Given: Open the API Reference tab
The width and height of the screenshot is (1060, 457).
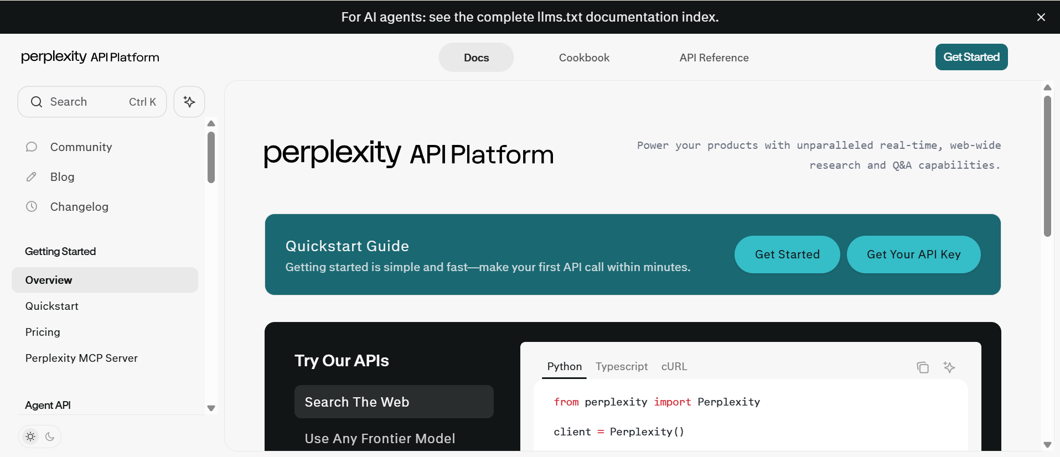Looking at the screenshot, I should (x=714, y=58).
